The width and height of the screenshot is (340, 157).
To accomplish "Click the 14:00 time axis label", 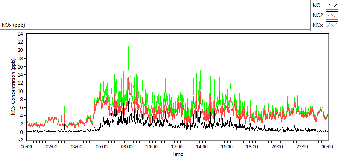I will pos(202,147).
